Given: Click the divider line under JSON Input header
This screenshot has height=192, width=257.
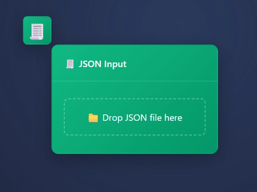Looking at the screenshot, I should click(135, 81).
